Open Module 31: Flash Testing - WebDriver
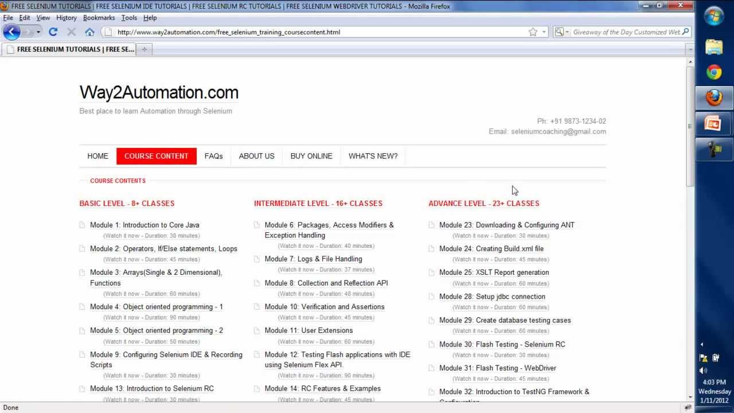This screenshot has height=413, width=734. pyautogui.click(x=498, y=368)
